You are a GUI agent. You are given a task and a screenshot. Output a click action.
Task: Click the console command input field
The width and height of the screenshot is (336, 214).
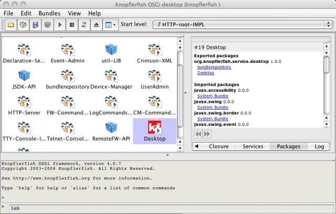coord(171,208)
